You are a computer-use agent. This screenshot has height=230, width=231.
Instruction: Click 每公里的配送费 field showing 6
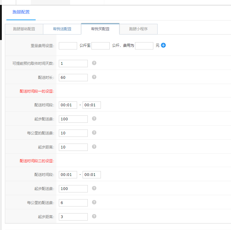(x=73, y=203)
